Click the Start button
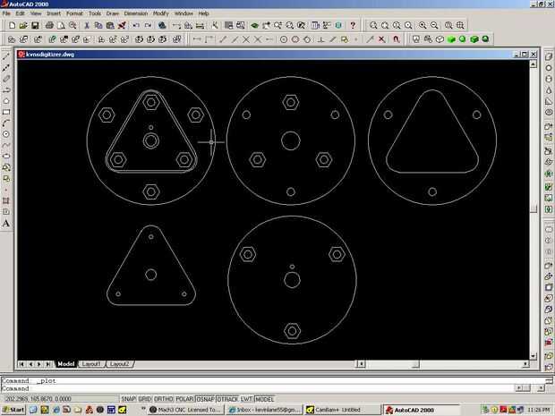 coord(13,410)
